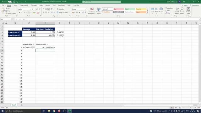Open the font name Calibri dropdown

(30, 9)
